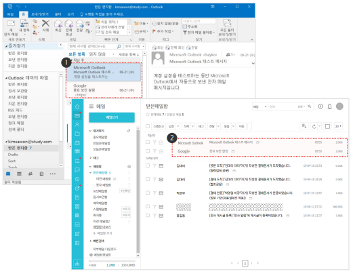Click Send/Receive All Folders icon in Outlook
Screen dimensions: 353x274
click(227, 23)
